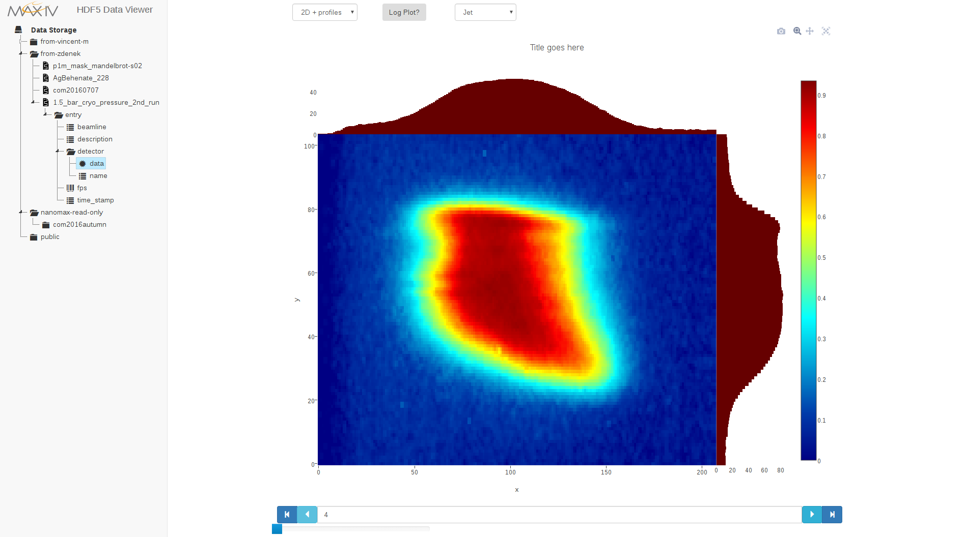Click the Data Storage root label
This screenshot has width=964, height=537.
pos(53,30)
